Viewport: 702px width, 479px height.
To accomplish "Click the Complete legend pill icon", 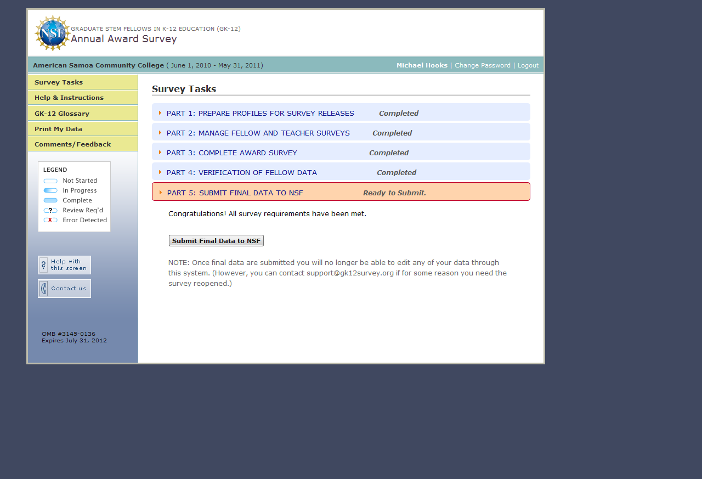I will [50, 201].
